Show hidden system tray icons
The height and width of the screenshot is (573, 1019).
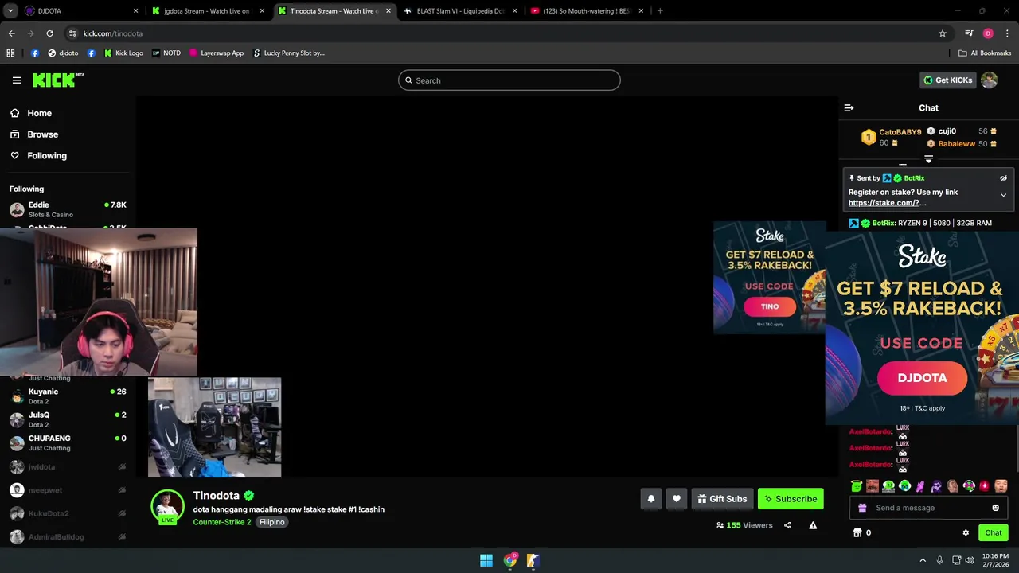click(923, 560)
